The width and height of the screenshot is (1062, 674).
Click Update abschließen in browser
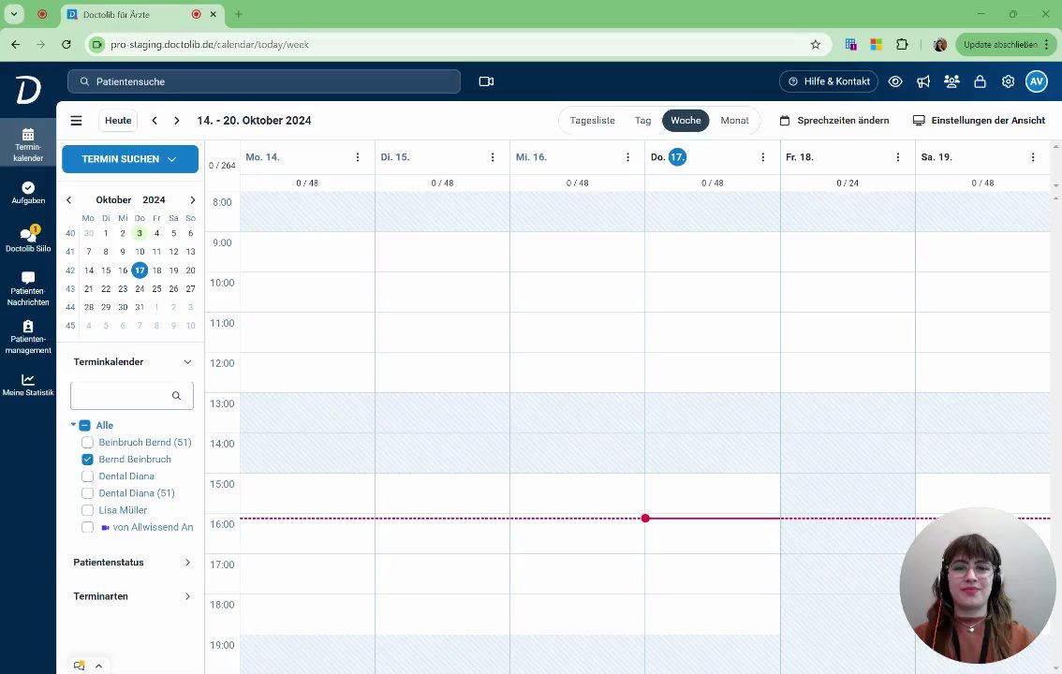pyautogui.click(x=1006, y=45)
